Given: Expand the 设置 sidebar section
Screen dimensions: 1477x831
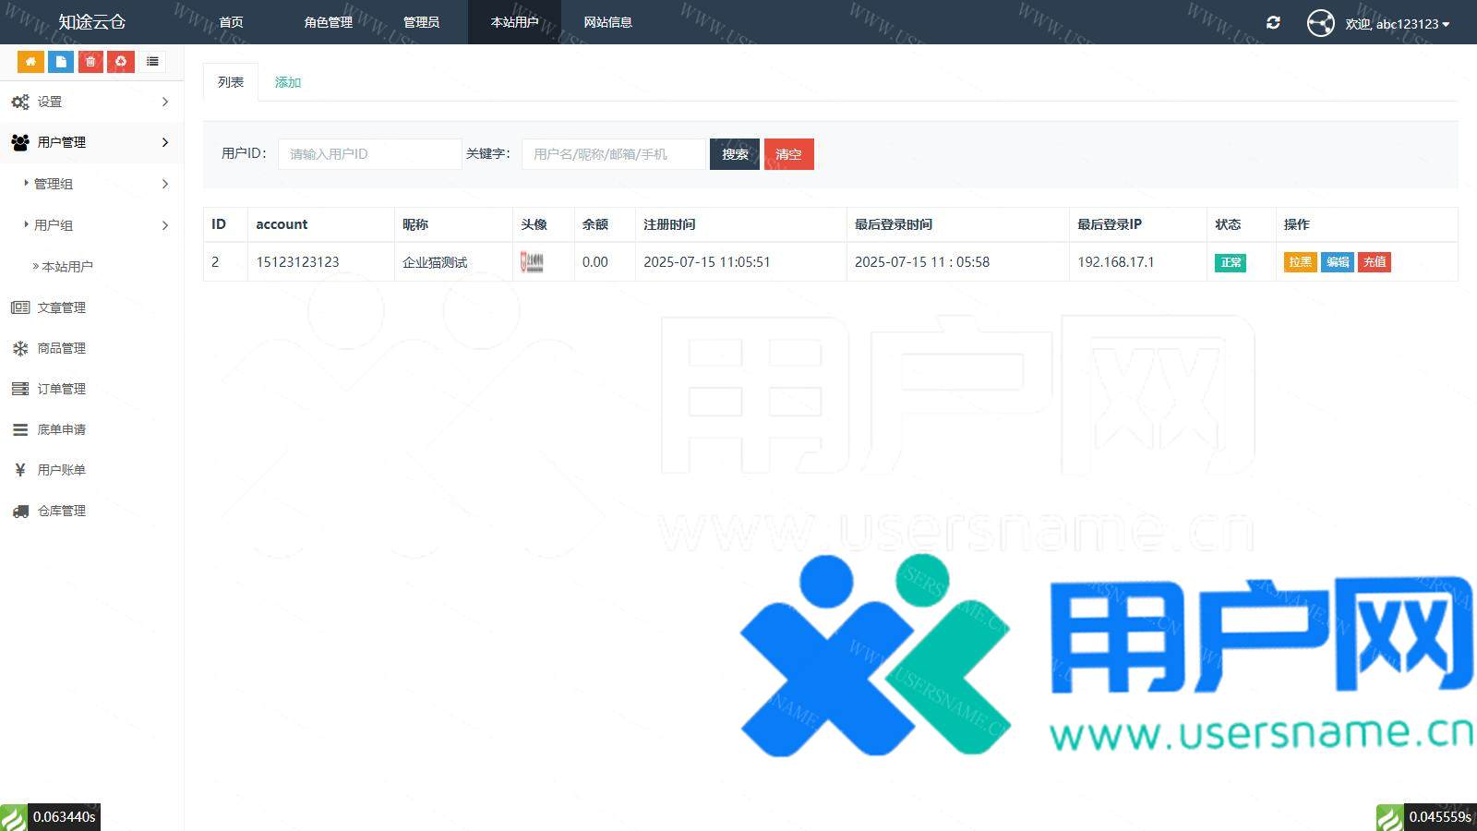Looking at the screenshot, I should tap(91, 102).
